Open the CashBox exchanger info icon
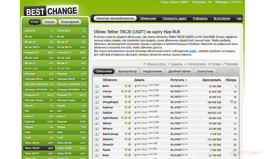266x159 pixels. (97, 97)
